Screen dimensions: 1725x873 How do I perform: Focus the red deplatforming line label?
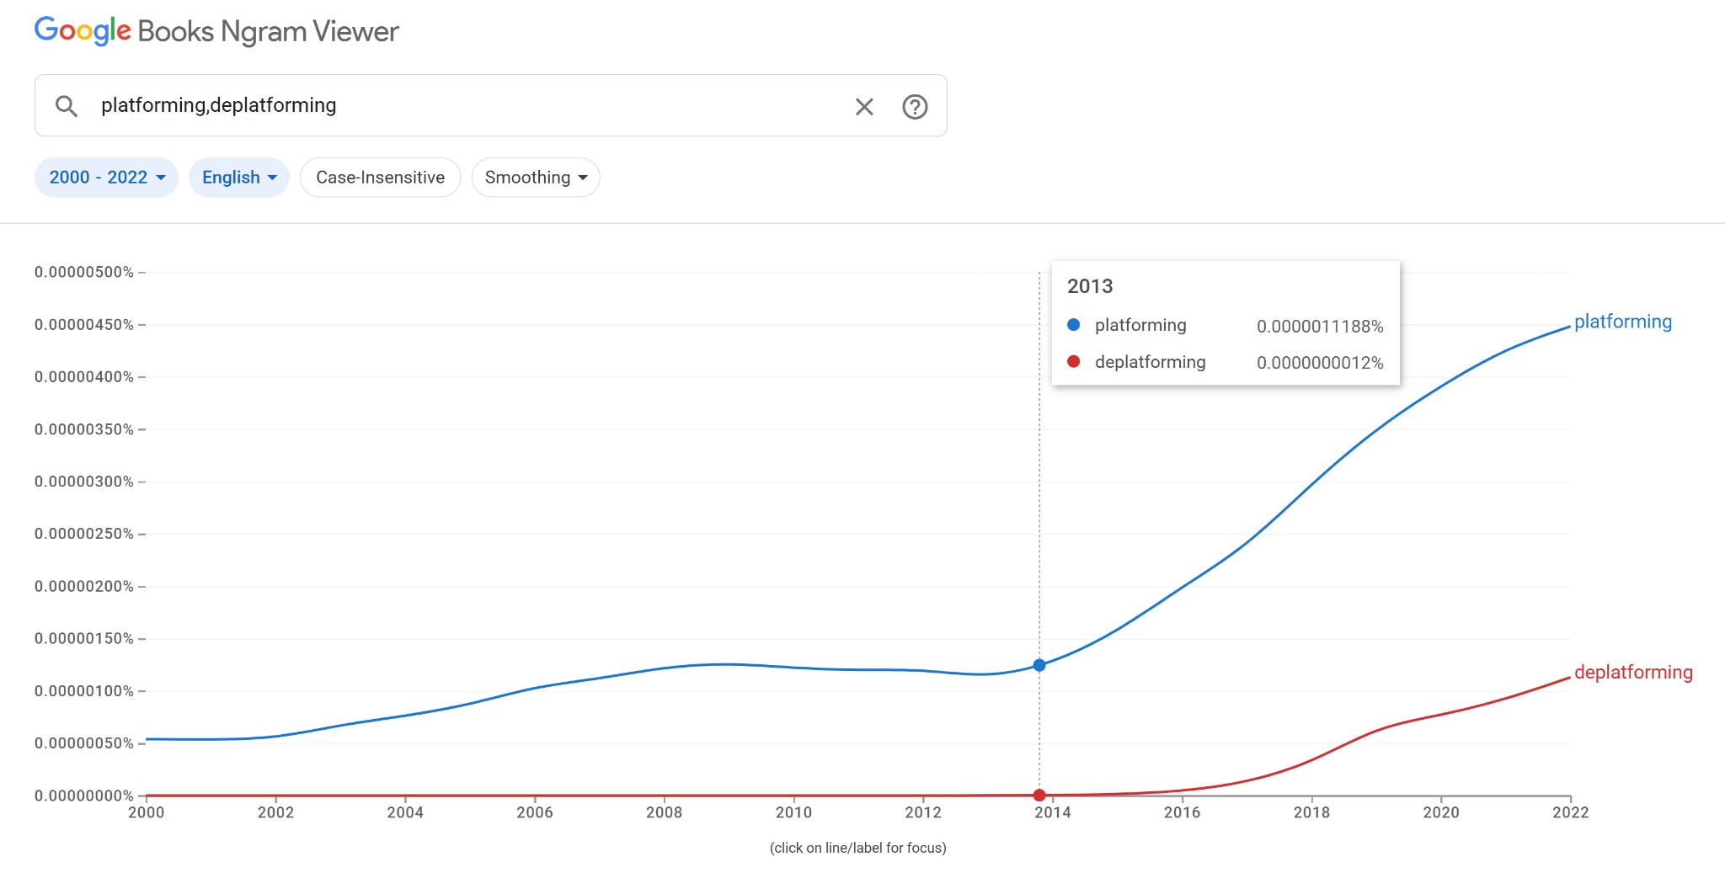point(1633,672)
